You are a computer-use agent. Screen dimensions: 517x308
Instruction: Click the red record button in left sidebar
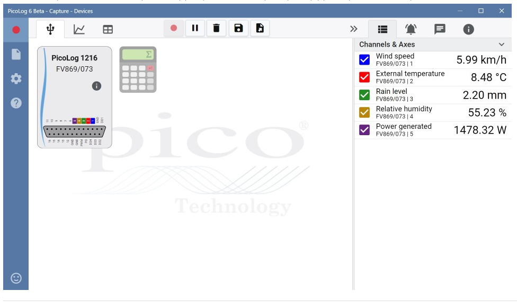[16, 30]
